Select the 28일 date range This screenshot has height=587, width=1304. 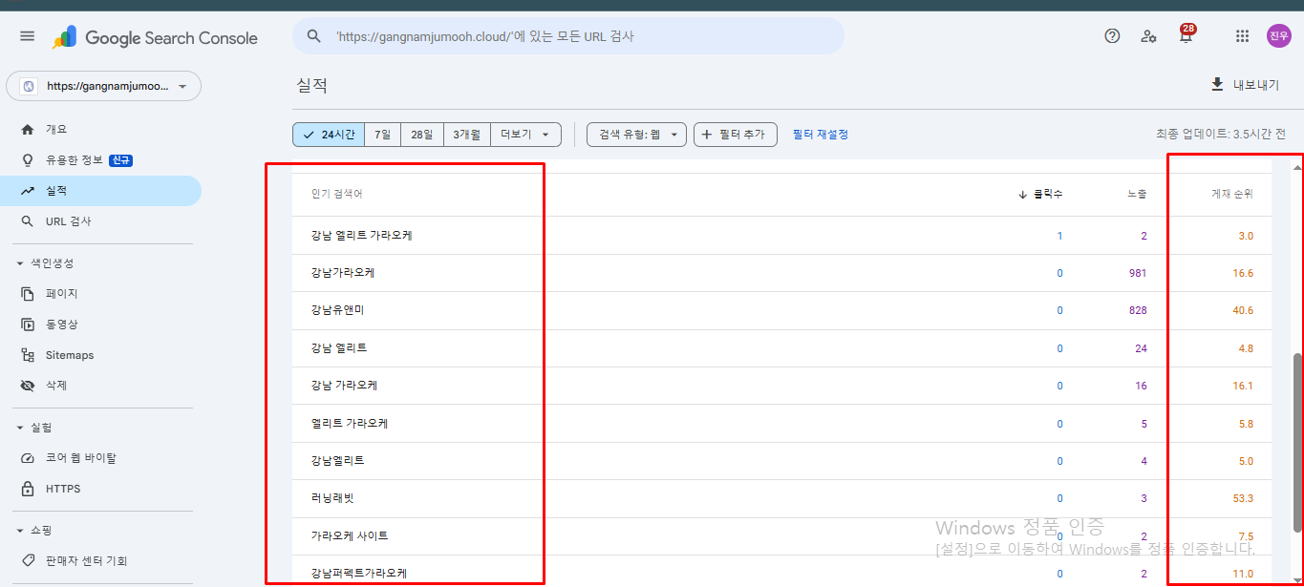click(x=421, y=135)
